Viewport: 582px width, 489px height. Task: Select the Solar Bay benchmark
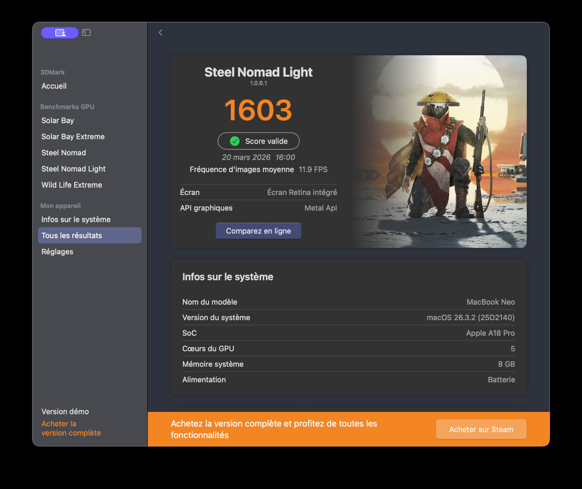click(x=58, y=120)
